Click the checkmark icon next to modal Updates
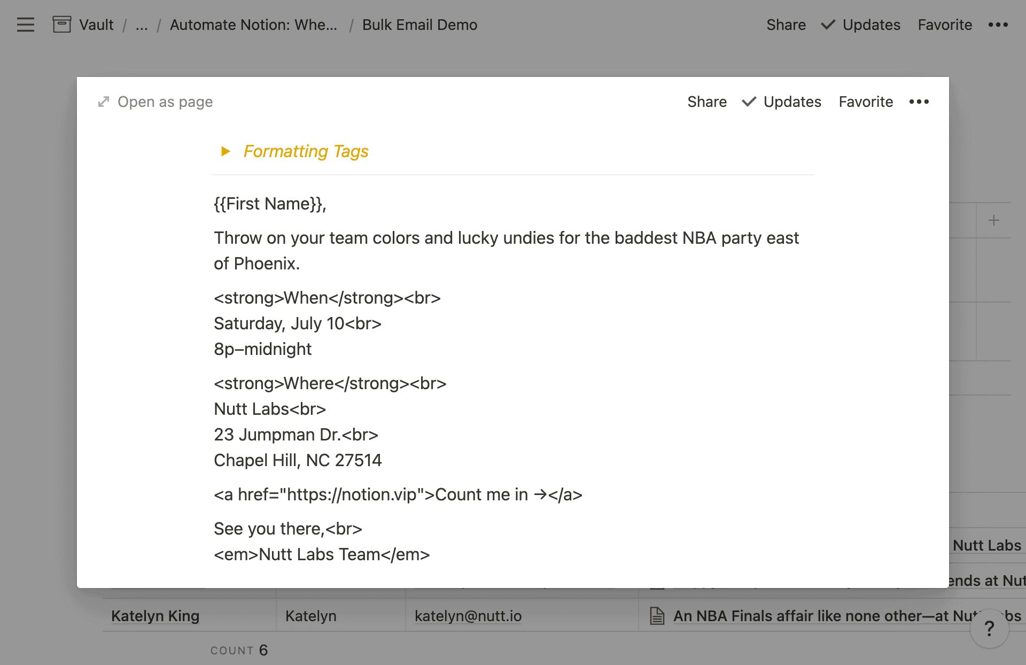1026x665 pixels. (x=749, y=102)
